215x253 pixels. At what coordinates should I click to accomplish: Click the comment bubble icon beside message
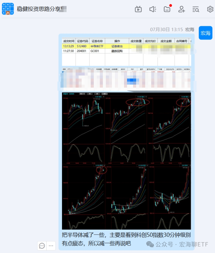(x=42, y=246)
